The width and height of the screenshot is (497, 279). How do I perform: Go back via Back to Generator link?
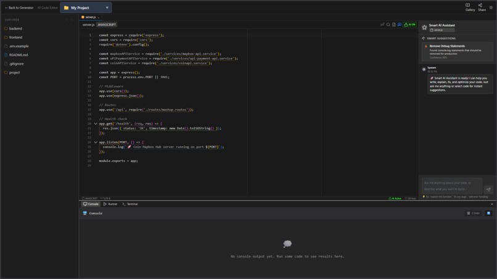point(19,7)
